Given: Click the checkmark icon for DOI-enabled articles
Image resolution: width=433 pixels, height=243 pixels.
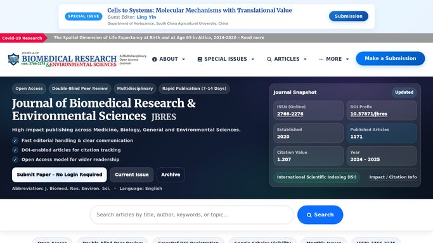Looking at the screenshot, I should click(15, 150).
